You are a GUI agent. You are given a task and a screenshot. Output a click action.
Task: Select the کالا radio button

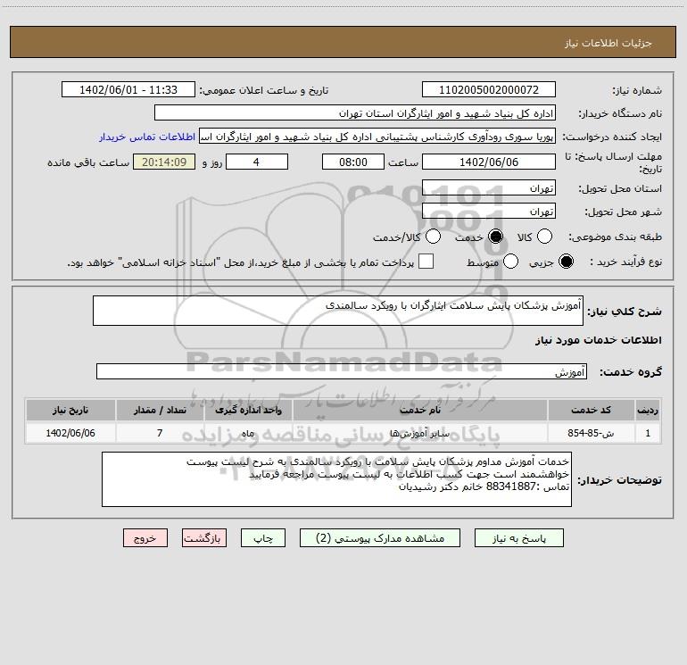[x=544, y=237]
